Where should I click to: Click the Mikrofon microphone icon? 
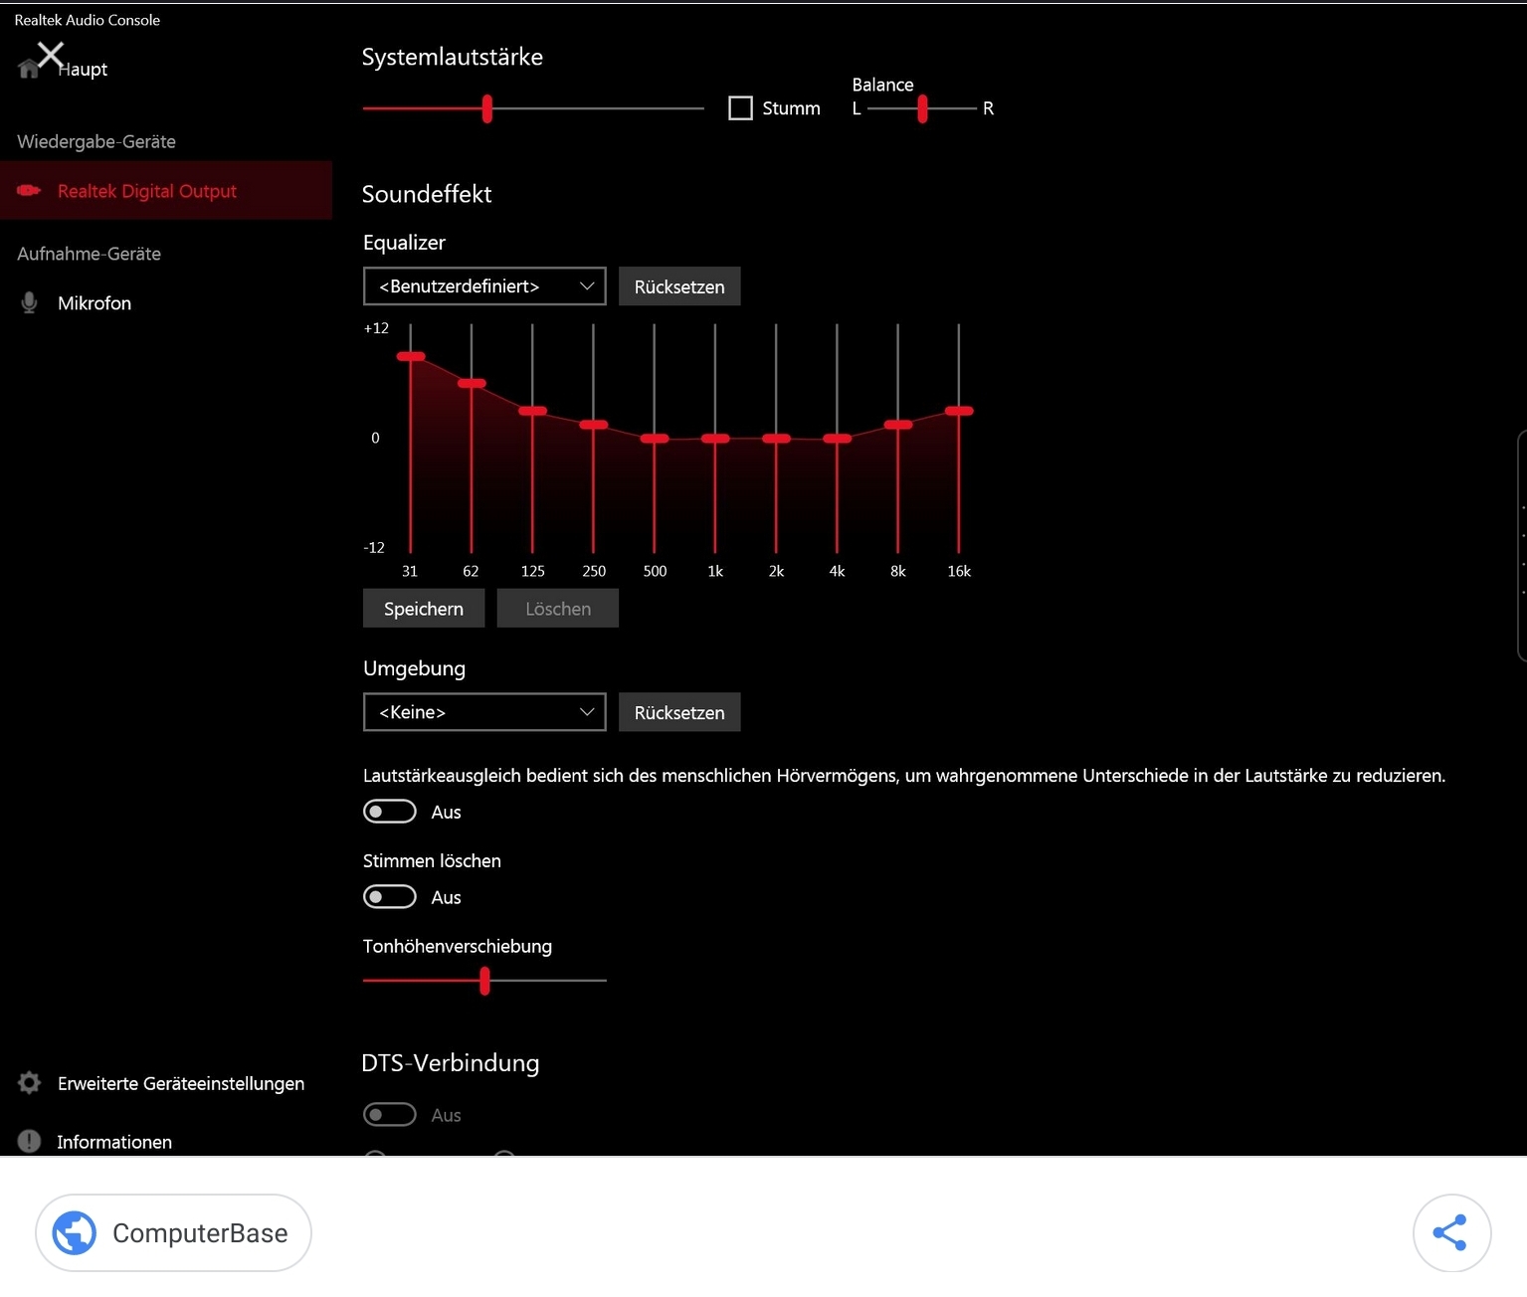(30, 302)
